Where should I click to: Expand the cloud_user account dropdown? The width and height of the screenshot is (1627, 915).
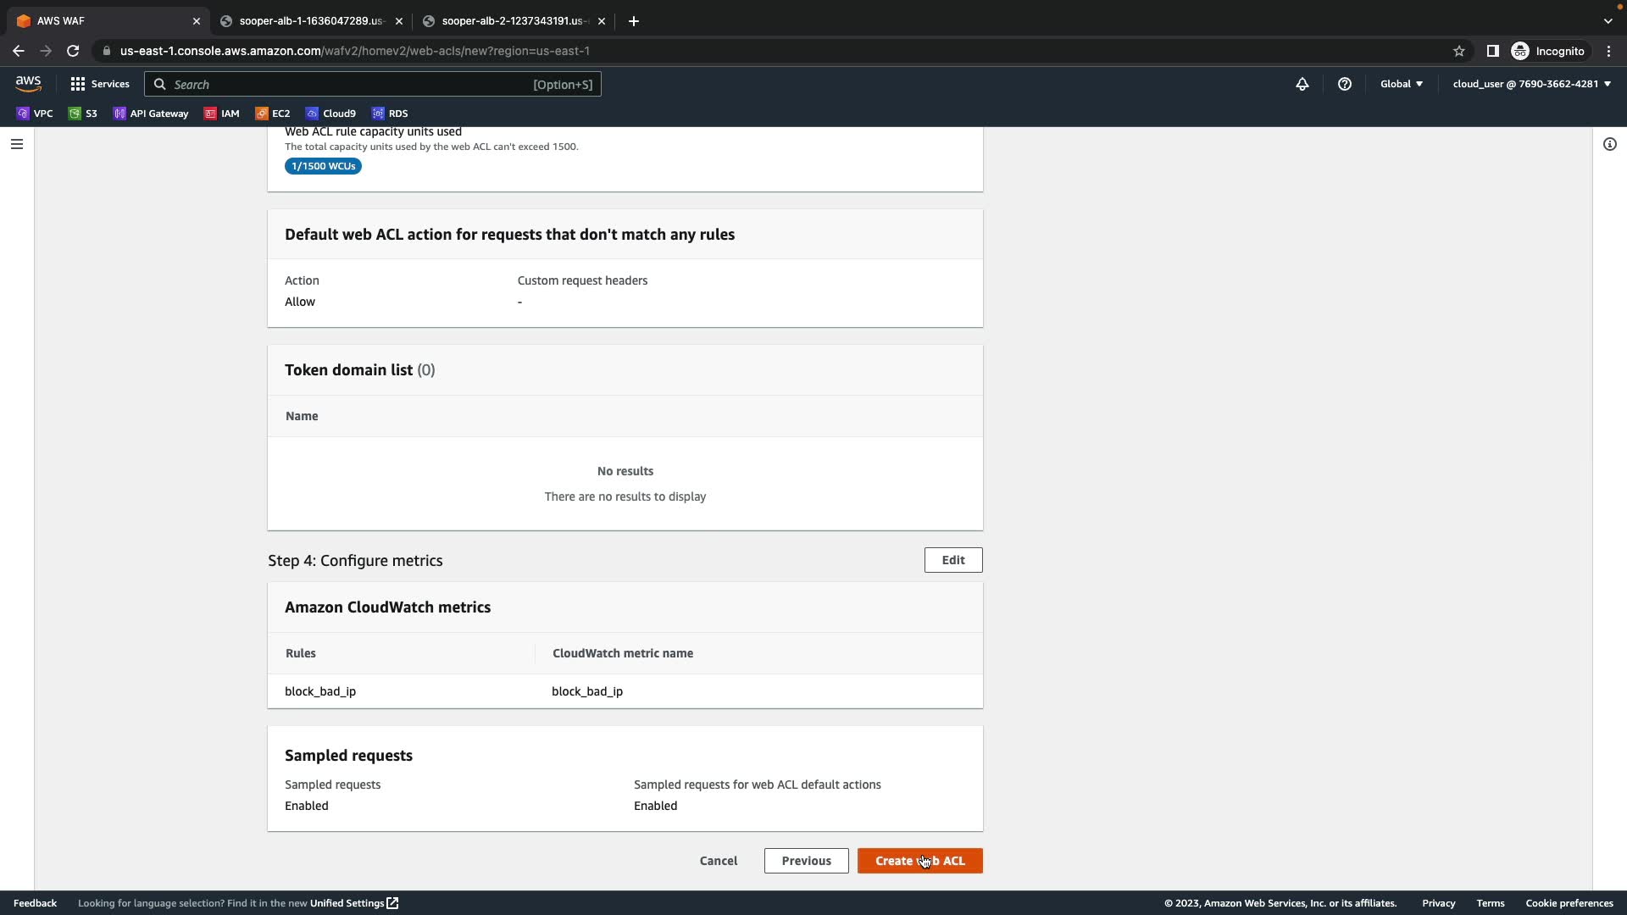(1531, 84)
